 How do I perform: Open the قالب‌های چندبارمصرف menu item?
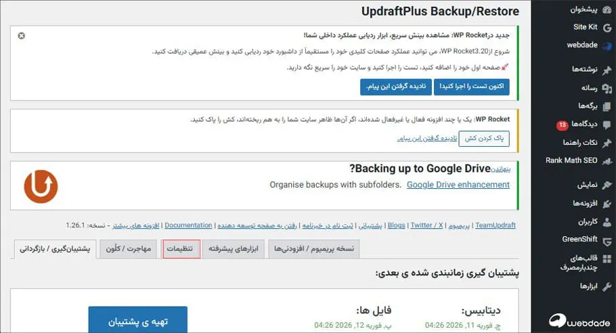click(579, 263)
